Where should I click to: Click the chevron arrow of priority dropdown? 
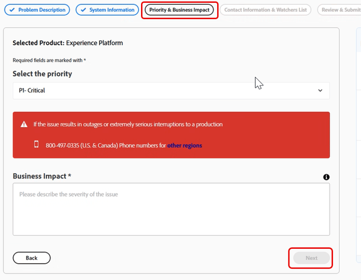click(x=320, y=90)
